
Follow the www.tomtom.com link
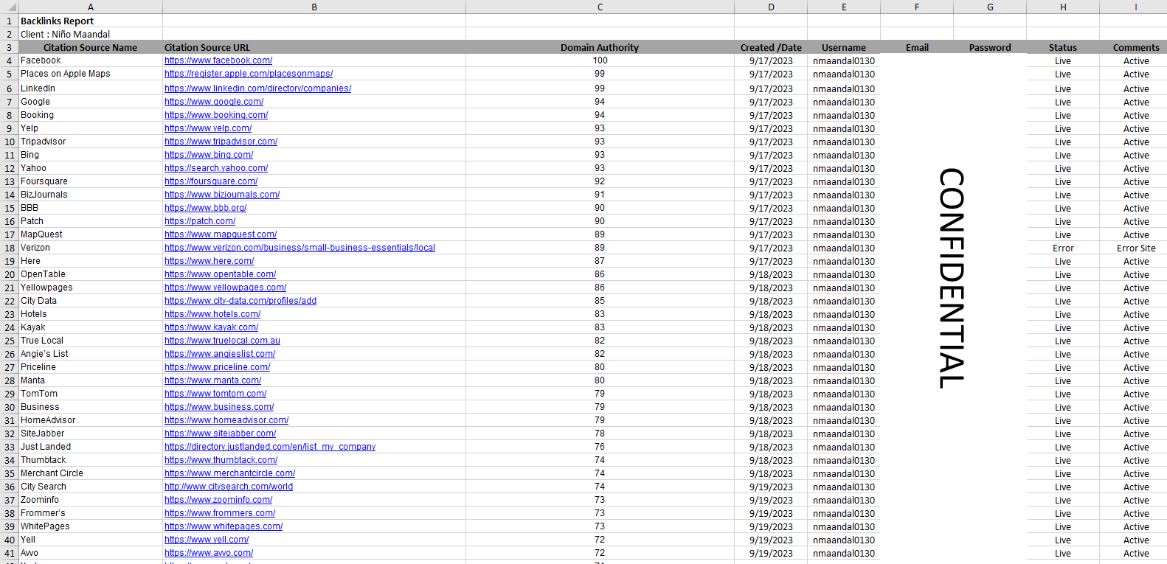tap(215, 394)
